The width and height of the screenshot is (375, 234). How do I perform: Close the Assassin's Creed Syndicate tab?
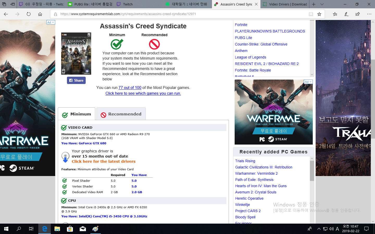click(x=256, y=4)
